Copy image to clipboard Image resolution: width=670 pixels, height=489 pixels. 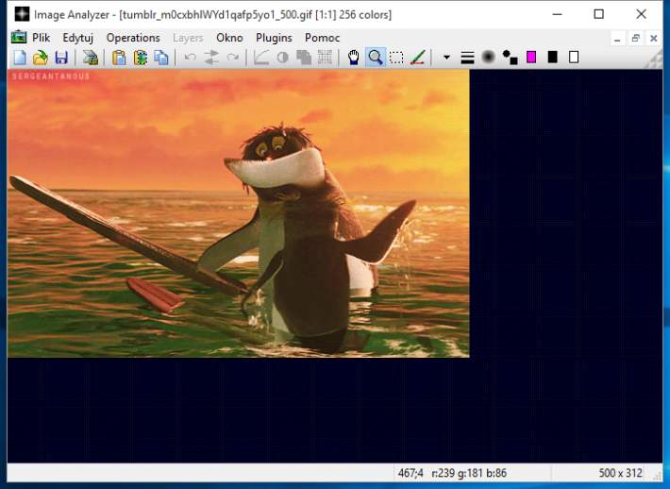[x=161, y=58]
